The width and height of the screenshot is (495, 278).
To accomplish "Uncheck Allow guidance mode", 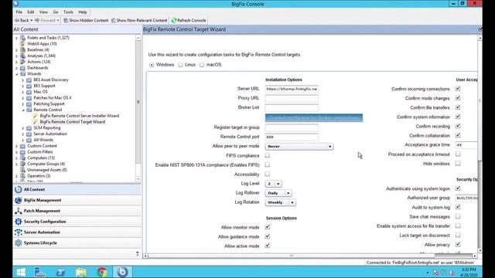I will click(268, 236).
